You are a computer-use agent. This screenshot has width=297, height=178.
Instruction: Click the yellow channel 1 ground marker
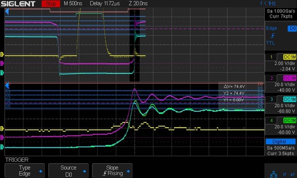click(x=2, y=55)
